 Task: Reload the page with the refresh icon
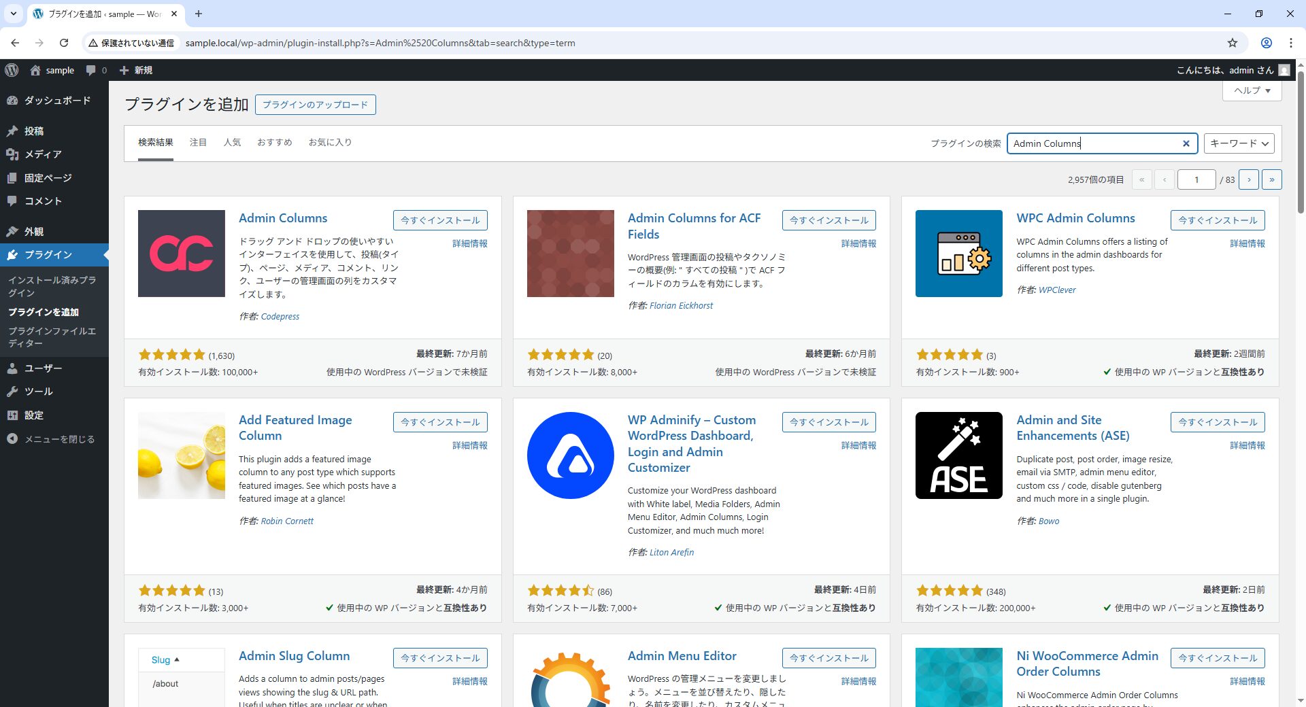[x=64, y=43]
